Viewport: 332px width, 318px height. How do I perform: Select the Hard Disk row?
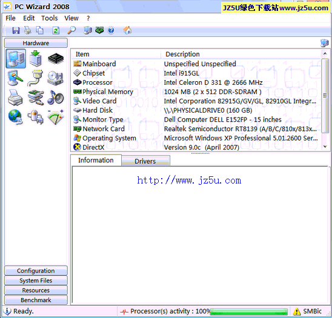[x=196, y=110]
